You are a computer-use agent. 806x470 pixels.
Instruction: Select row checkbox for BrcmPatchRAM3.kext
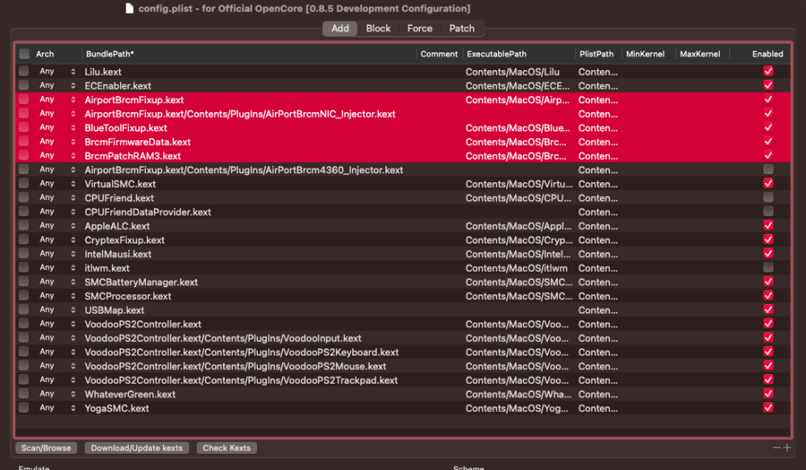(x=23, y=155)
